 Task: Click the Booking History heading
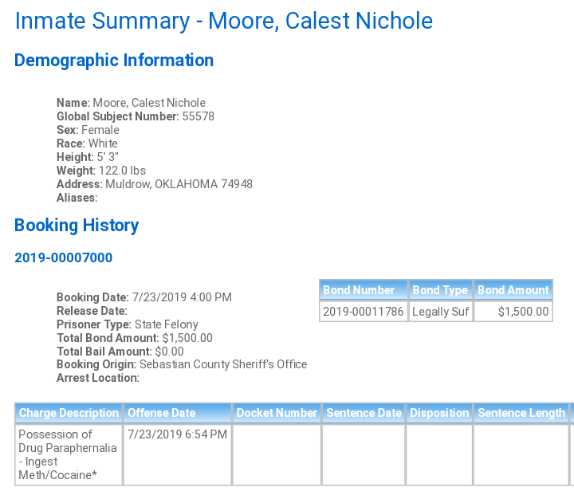[x=77, y=225]
